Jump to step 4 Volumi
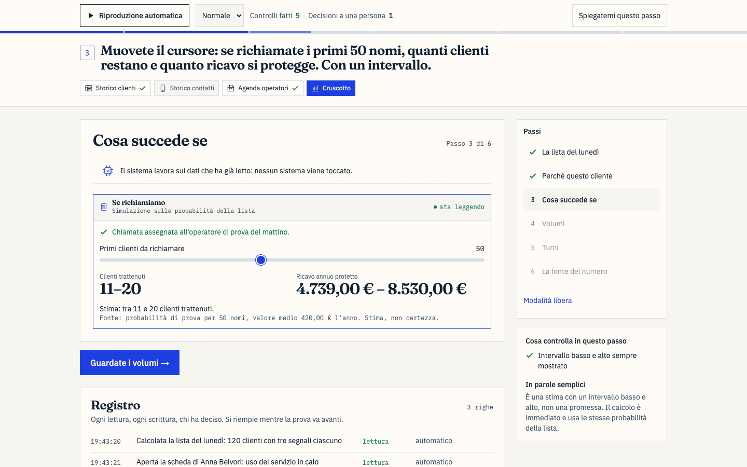747x467 pixels. point(592,224)
